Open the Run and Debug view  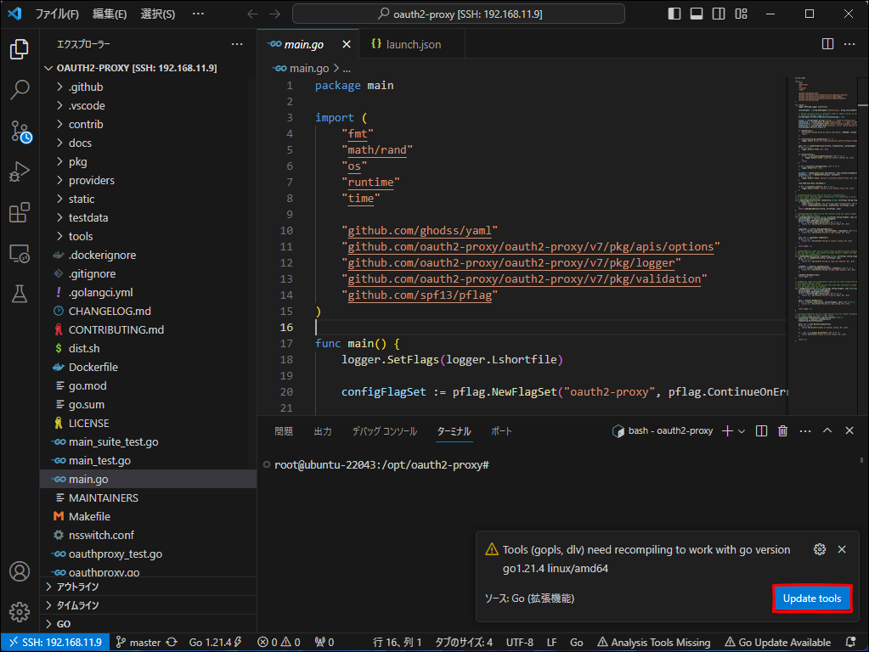pyautogui.click(x=20, y=171)
